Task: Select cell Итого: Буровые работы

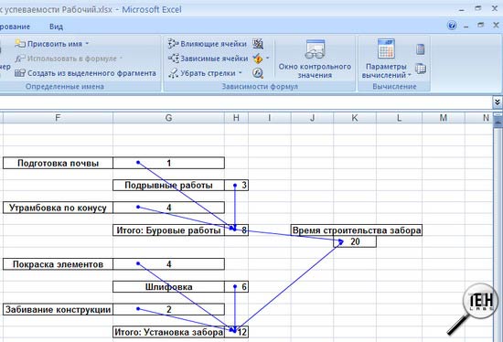Action: [x=169, y=230]
